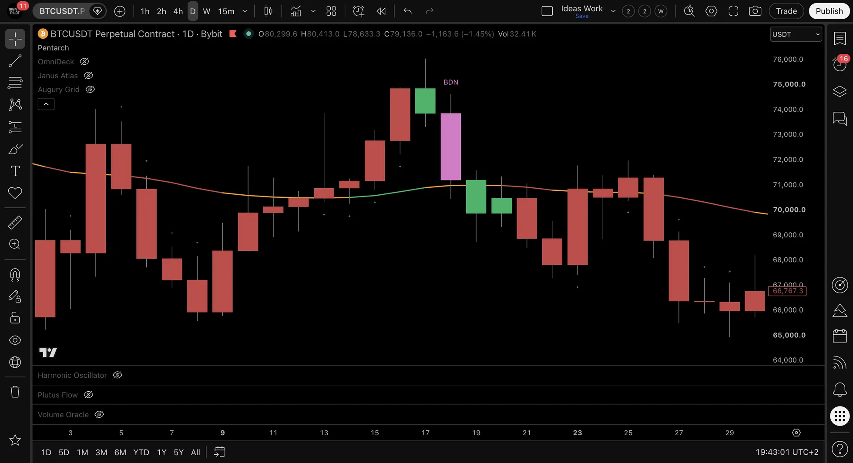Open the time axis settings gear
This screenshot has height=463, width=853.
tap(796, 433)
